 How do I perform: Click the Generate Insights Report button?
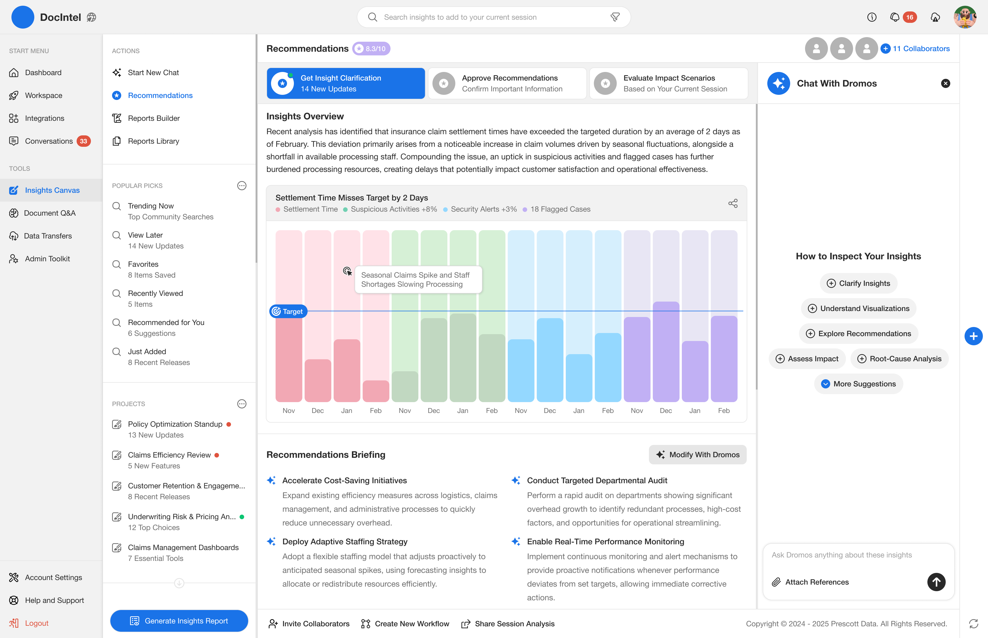[179, 621]
